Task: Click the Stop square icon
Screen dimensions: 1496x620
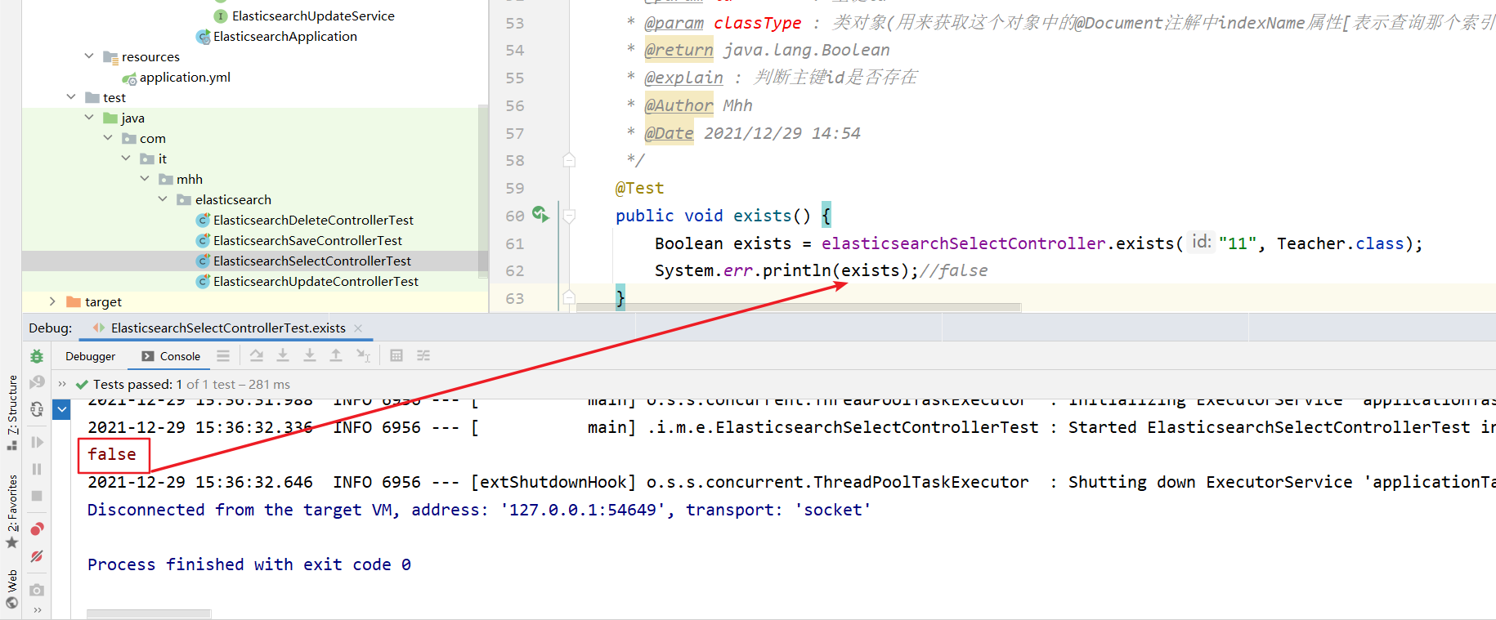Action: pyautogui.click(x=37, y=496)
